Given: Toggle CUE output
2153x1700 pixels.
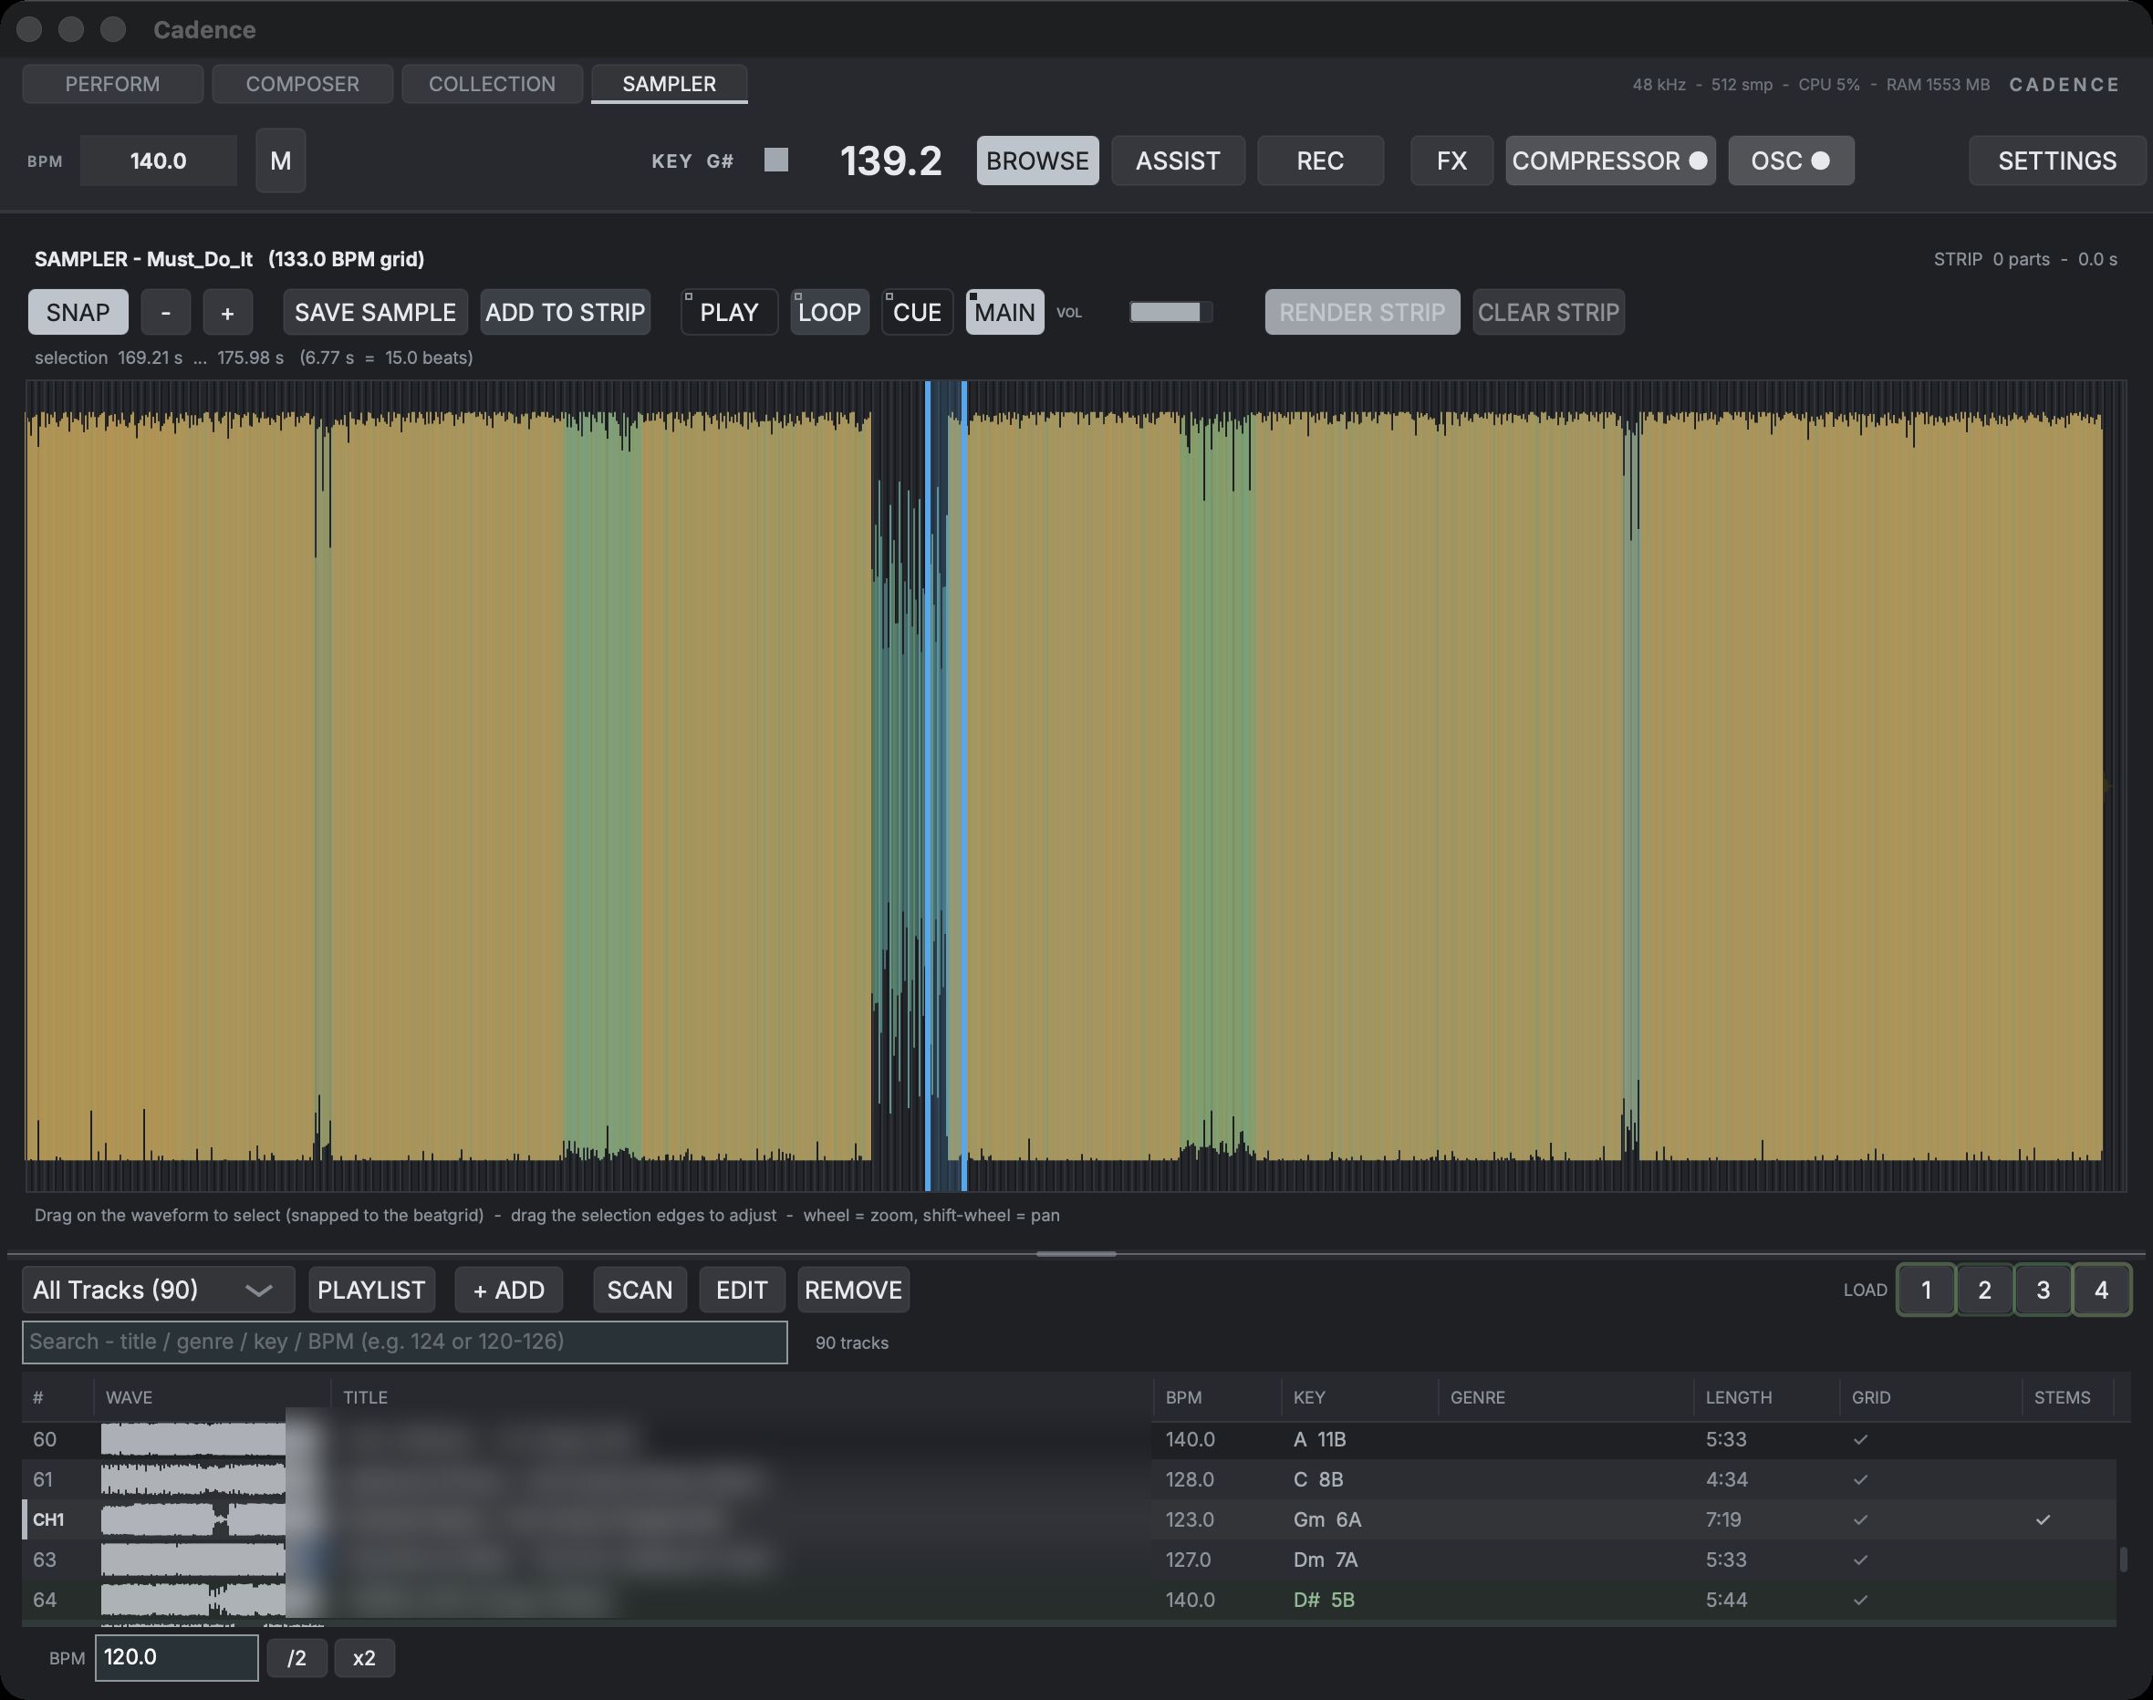Looking at the screenshot, I should [x=917, y=312].
